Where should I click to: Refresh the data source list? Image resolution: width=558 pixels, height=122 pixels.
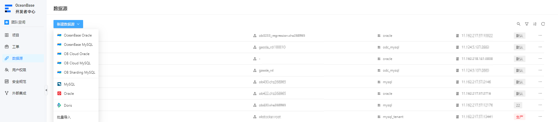pos(543,24)
